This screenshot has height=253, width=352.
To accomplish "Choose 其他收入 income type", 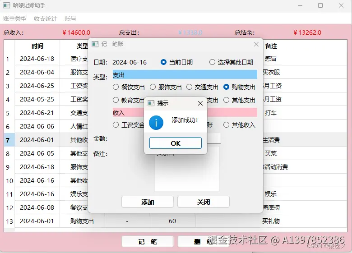I will click(x=239, y=125).
